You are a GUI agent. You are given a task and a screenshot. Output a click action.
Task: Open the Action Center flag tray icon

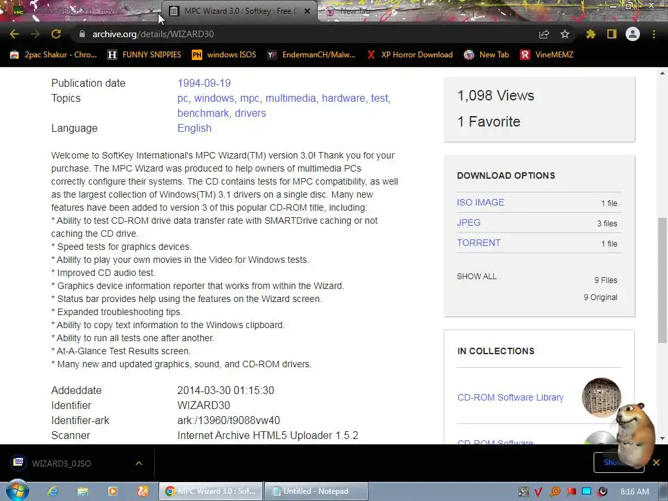click(x=571, y=492)
